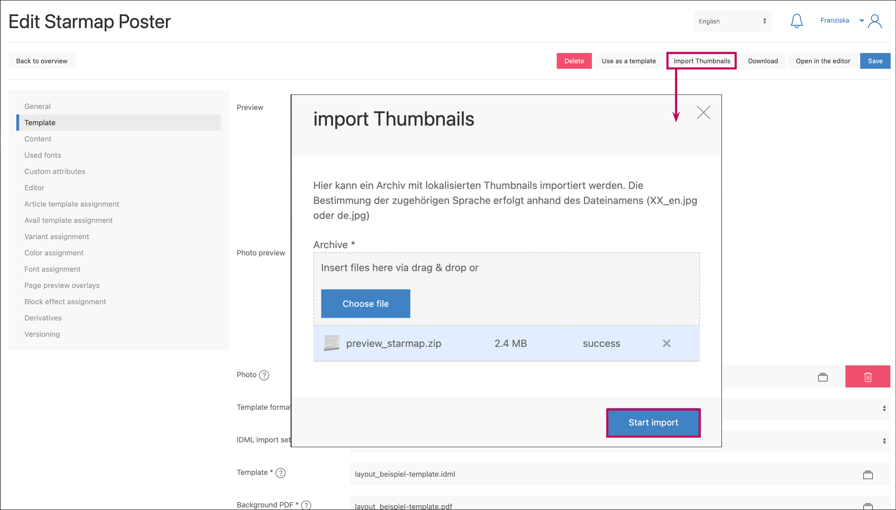Open the Template format dropdown arrows
Viewport: 896px width, 510px height.
[884, 408]
